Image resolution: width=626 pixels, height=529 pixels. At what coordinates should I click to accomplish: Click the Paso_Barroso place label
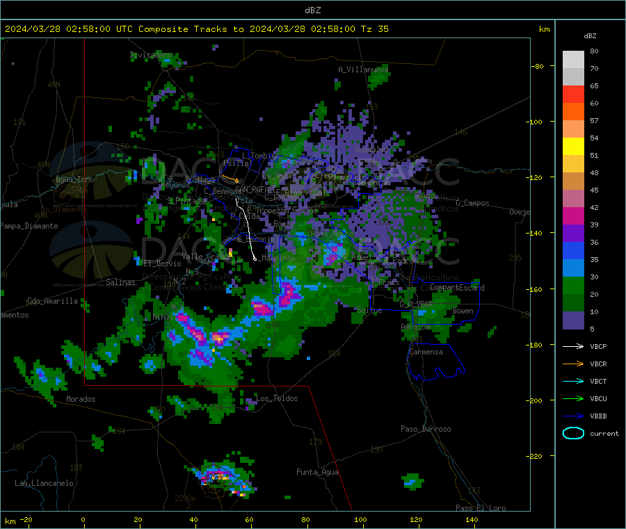(x=426, y=429)
